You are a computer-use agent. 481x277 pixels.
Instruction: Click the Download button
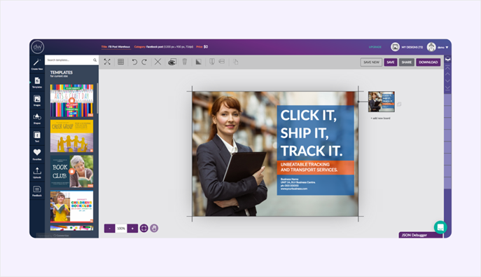(428, 62)
